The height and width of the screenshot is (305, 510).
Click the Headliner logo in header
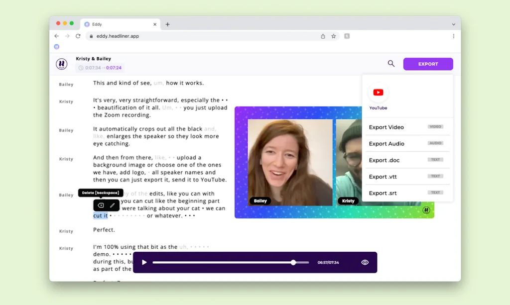[x=62, y=64]
